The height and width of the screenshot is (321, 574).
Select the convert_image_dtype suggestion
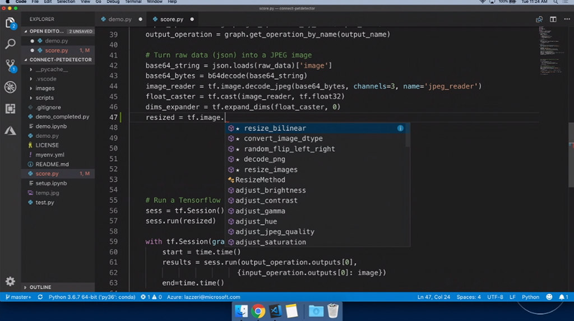(x=283, y=138)
